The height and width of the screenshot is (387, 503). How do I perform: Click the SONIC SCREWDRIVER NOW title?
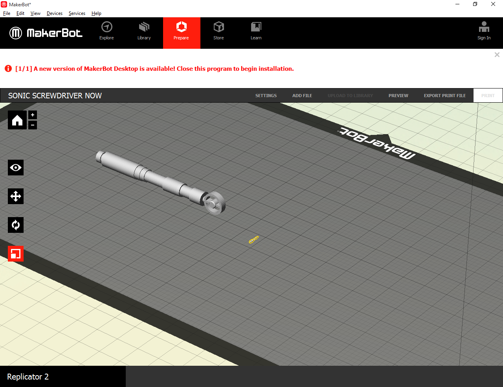pos(55,96)
